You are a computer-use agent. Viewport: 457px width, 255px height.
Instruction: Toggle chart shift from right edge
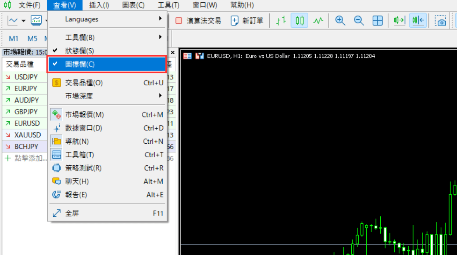click(x=418, y=20)
